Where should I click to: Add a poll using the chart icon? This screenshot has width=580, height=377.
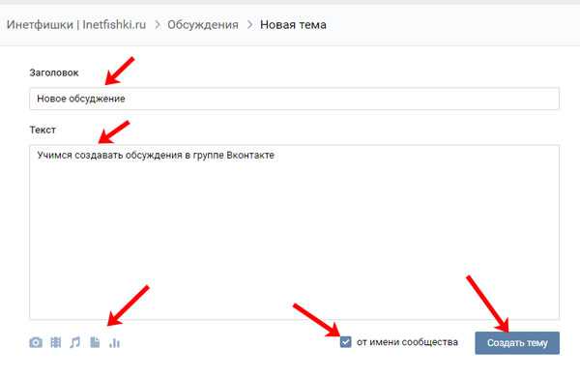click(115, 343)
